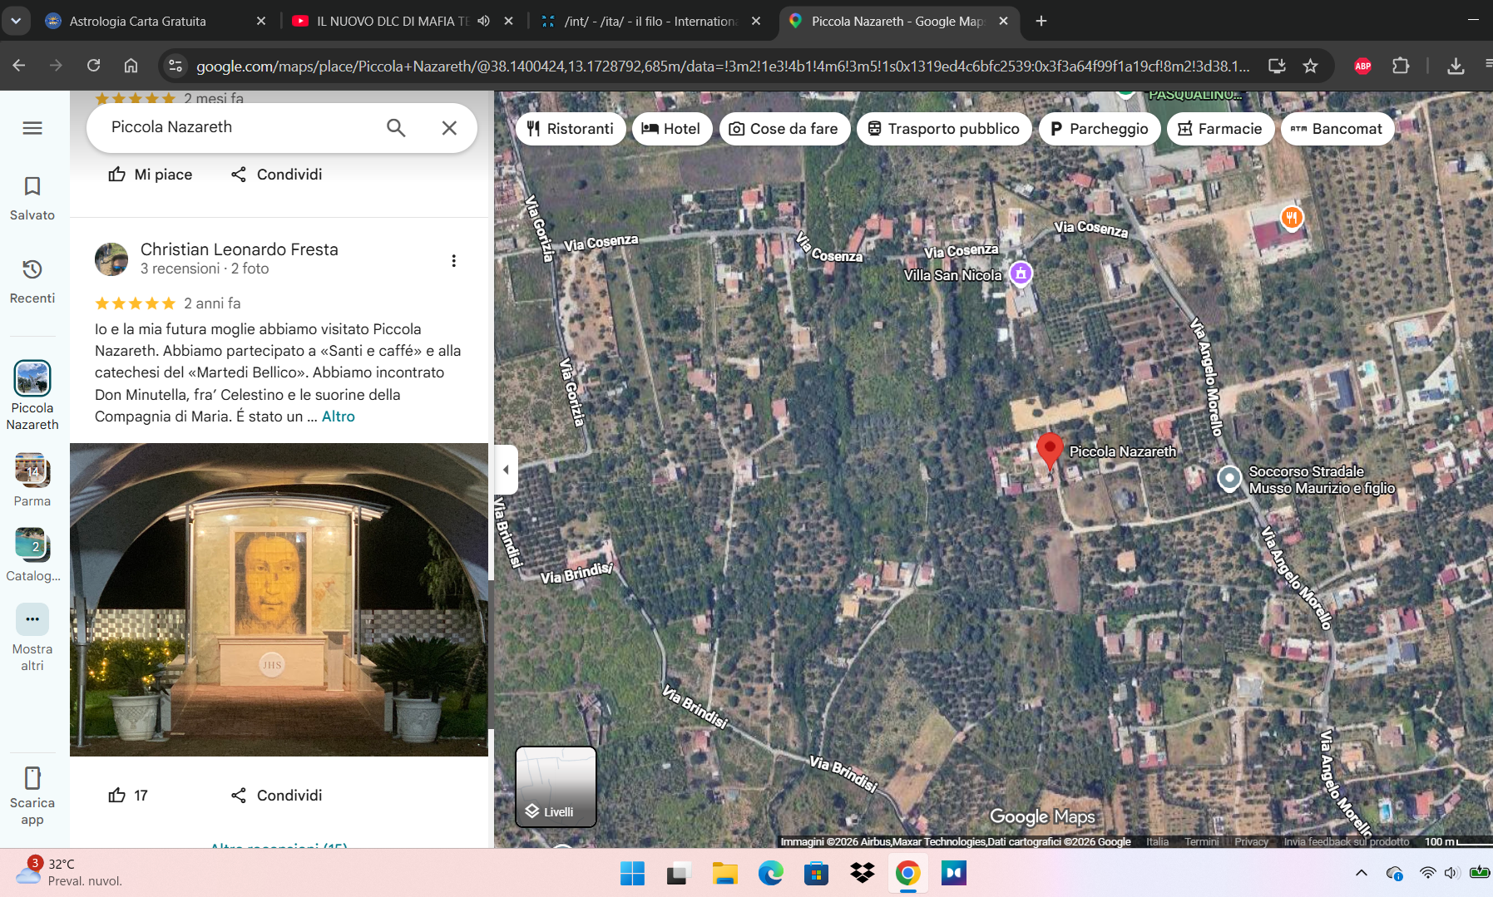Click the address bar URL

coord(723,66)
